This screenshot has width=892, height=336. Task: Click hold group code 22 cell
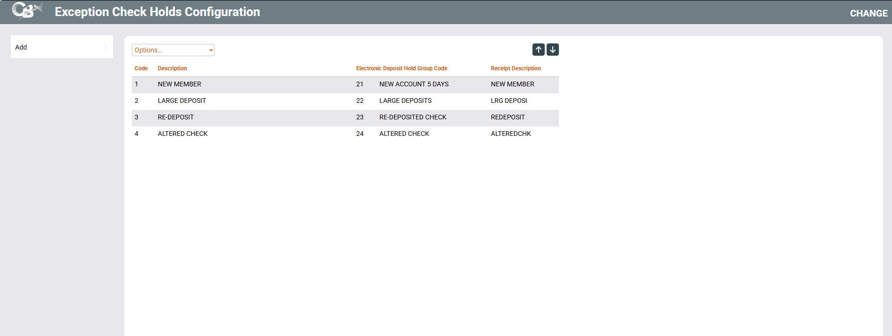pyautogui.click(x=360, y=101)
